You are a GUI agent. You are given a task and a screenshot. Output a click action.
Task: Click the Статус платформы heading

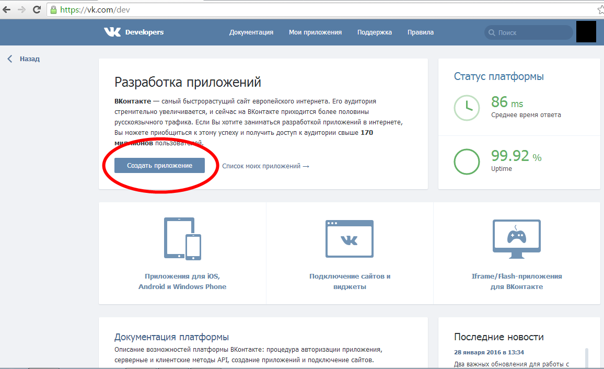coord(498,76)
